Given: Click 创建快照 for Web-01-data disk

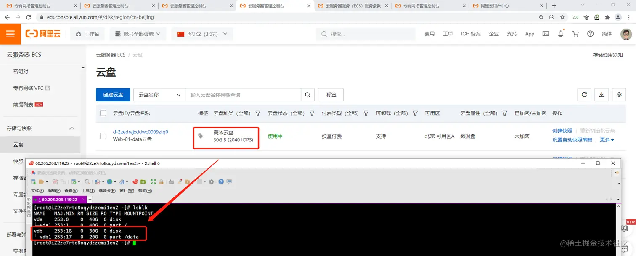Looking at the screenshot, I should coord(562,131).
